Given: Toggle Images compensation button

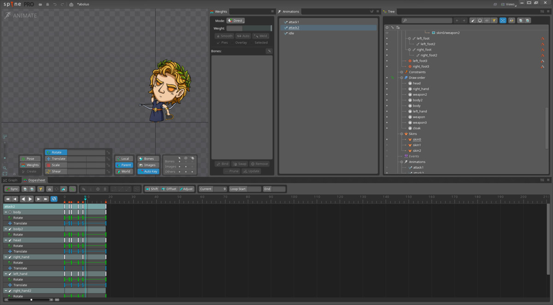Looking at the screenshot, I should 148,165.
